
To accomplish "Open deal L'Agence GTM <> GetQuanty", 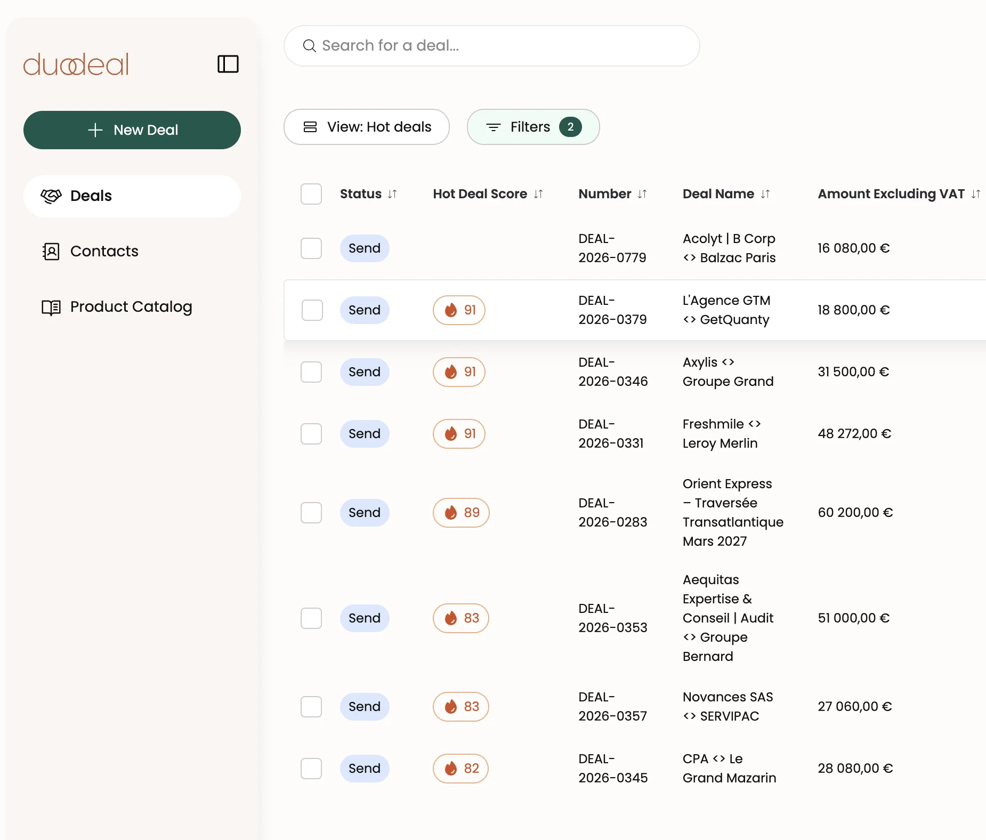I will [726, 310].
